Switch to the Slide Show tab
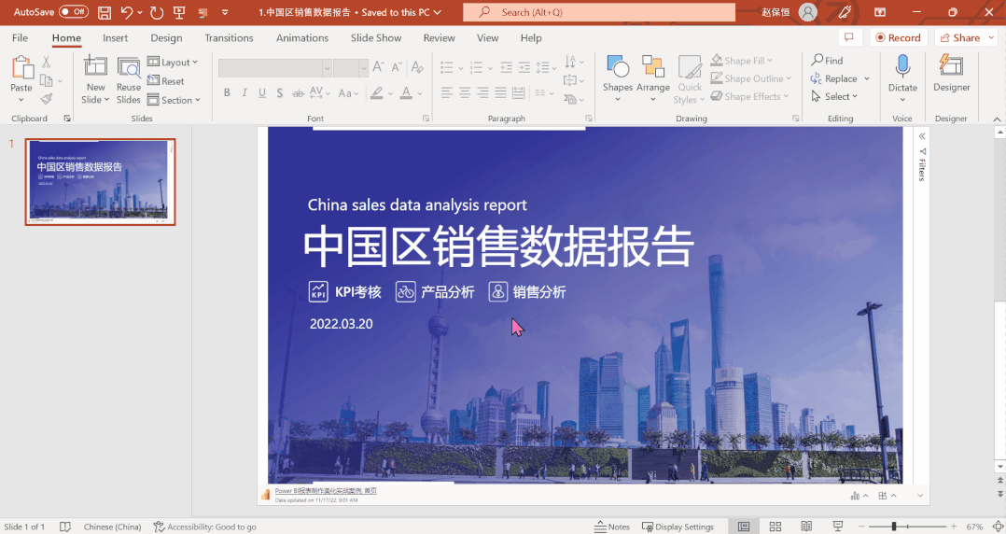Screen dimensions: 1006x534 pos(376,38)
